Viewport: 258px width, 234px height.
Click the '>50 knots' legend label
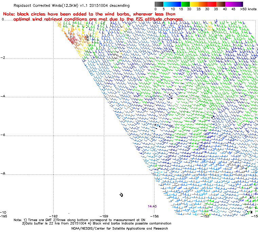point(248,9)
